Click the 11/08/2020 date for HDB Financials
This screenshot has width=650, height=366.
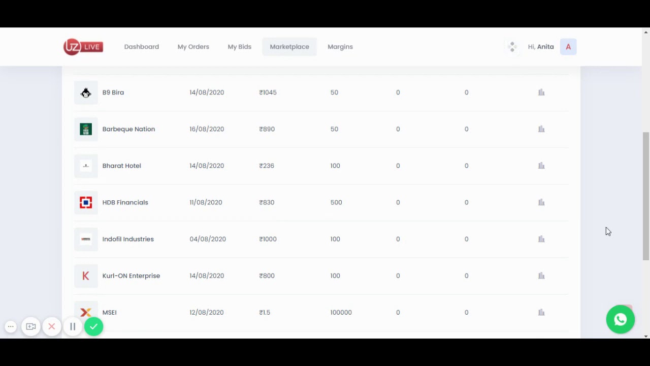coord(206,202)
